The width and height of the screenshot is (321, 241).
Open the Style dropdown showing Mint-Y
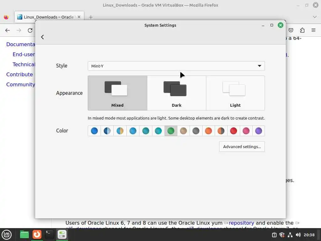coord(176,66)
